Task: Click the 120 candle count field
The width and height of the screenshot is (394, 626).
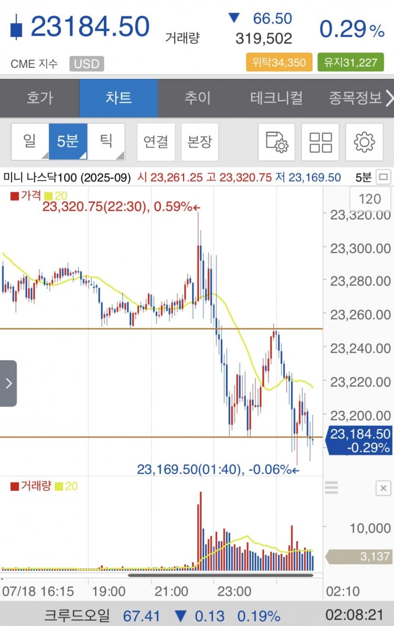Action: (370, 199)
